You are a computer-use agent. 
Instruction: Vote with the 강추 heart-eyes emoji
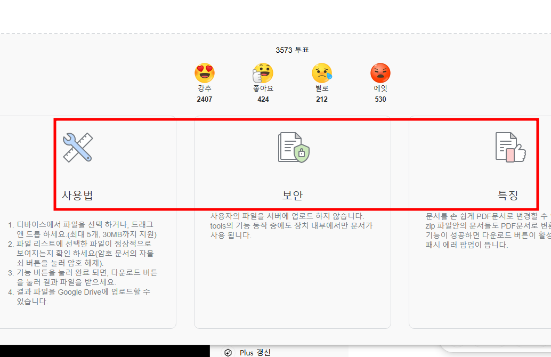point(205,72)
